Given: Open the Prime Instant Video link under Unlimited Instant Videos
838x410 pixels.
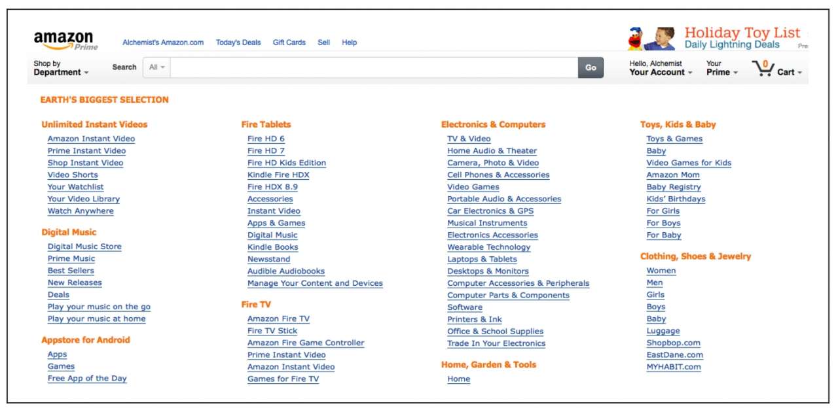Looking at the screenshot, I should click(x=86, y=151).
